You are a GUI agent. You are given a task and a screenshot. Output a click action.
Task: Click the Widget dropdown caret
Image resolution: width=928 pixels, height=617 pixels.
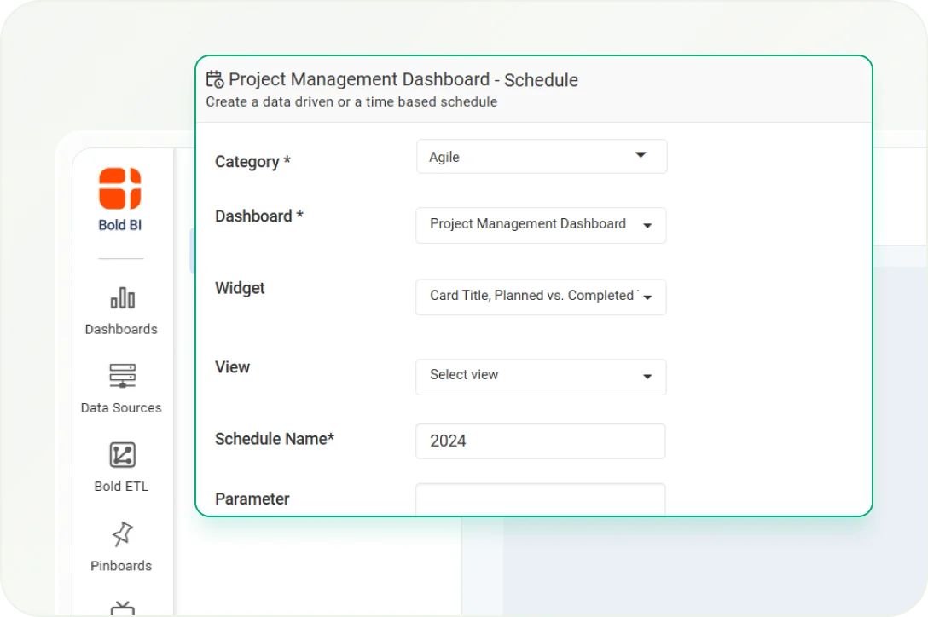point(647,297)
